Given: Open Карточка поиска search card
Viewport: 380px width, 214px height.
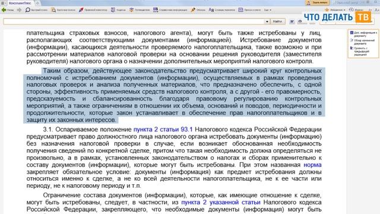Looking at the screenshot, I should pyautogui.click(x=64, y=10).
